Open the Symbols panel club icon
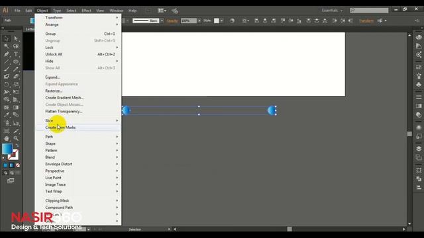This screenshot has width=424, height=238. (419, 85)
